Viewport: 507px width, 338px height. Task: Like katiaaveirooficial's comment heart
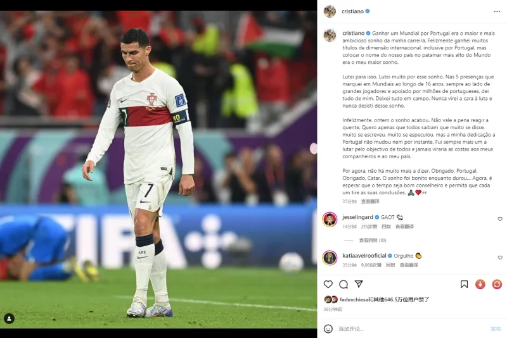500,257
